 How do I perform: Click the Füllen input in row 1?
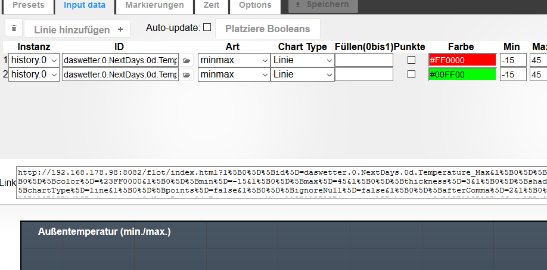point(363,60)
